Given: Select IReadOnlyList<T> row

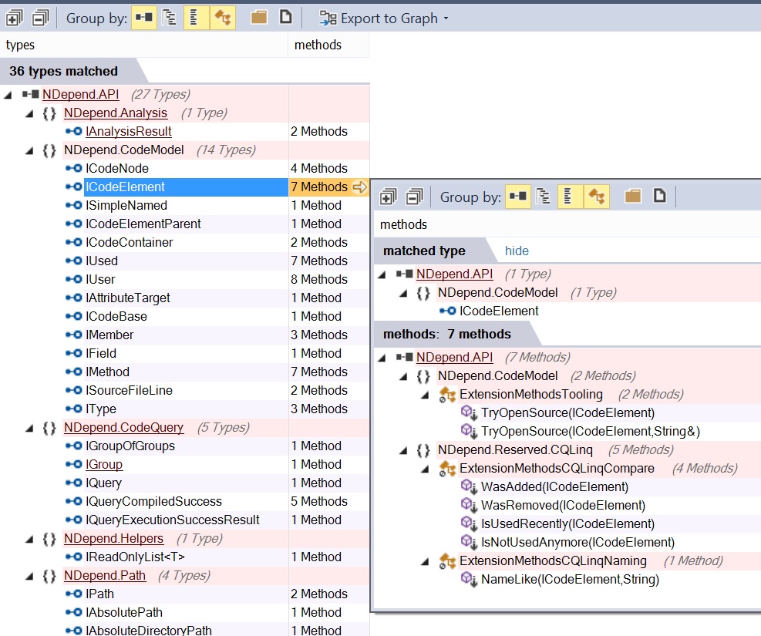Looking at the screenshot, I should [135, 557].
